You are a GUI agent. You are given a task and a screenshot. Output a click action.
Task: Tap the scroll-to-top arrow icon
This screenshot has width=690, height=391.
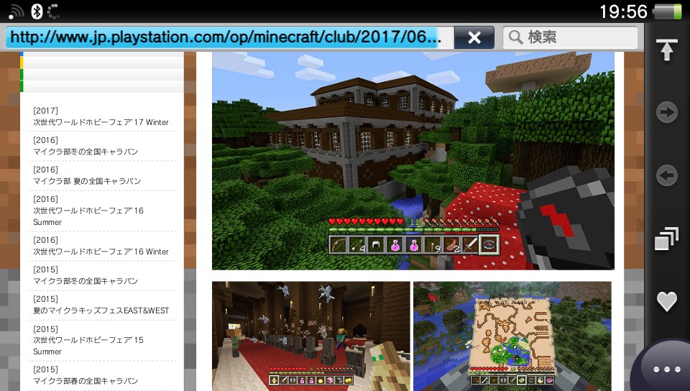tap(667, 50)
